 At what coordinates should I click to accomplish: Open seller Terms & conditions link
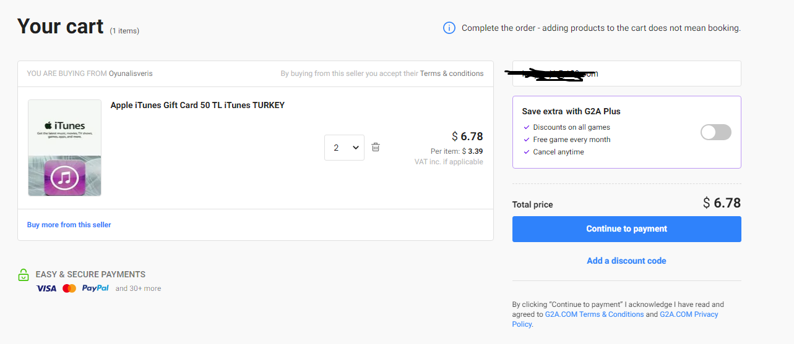tap(452, 73)
